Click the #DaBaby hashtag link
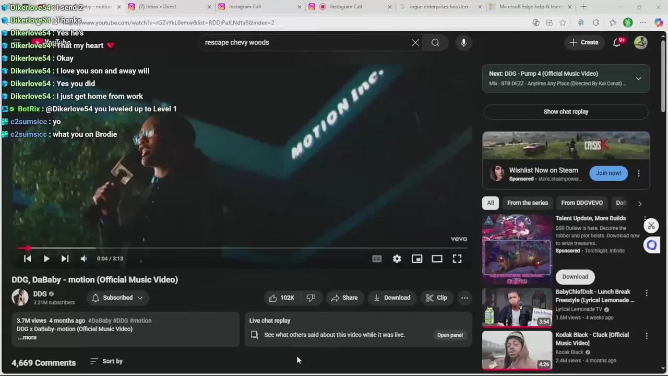The width and height of the screenshot is (668, 376). (100, 321)
